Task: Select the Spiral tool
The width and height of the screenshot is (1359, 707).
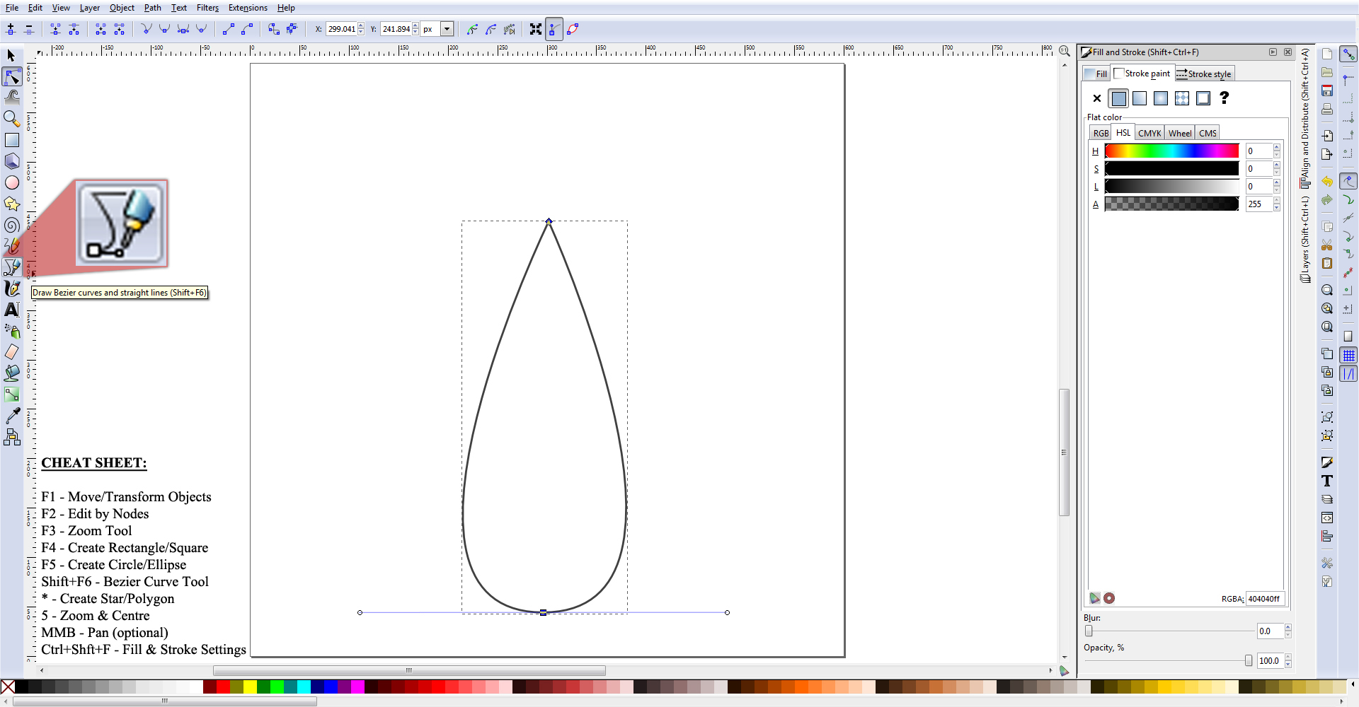Action: click(12, 225)
